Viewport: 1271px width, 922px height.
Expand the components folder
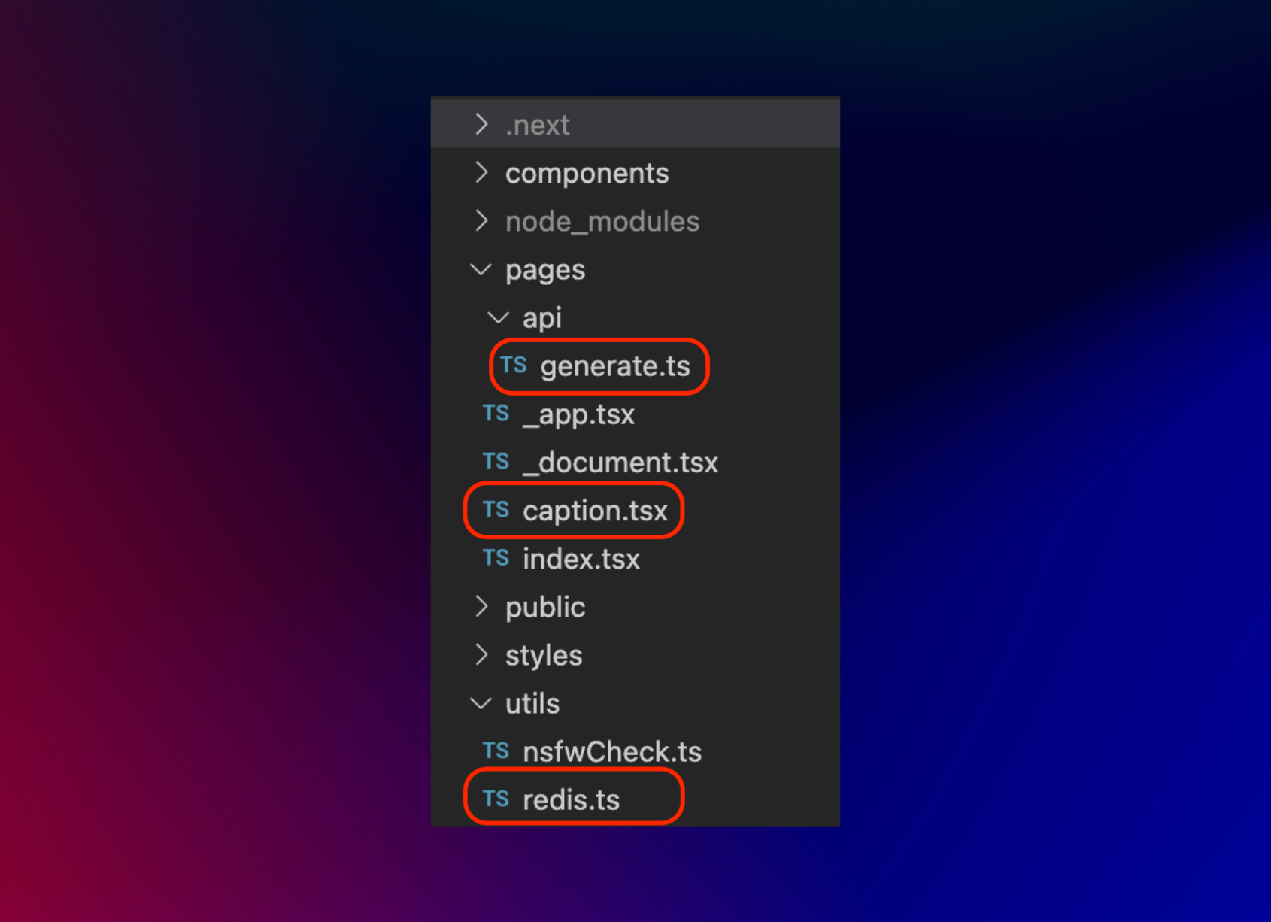coord(481,172)
